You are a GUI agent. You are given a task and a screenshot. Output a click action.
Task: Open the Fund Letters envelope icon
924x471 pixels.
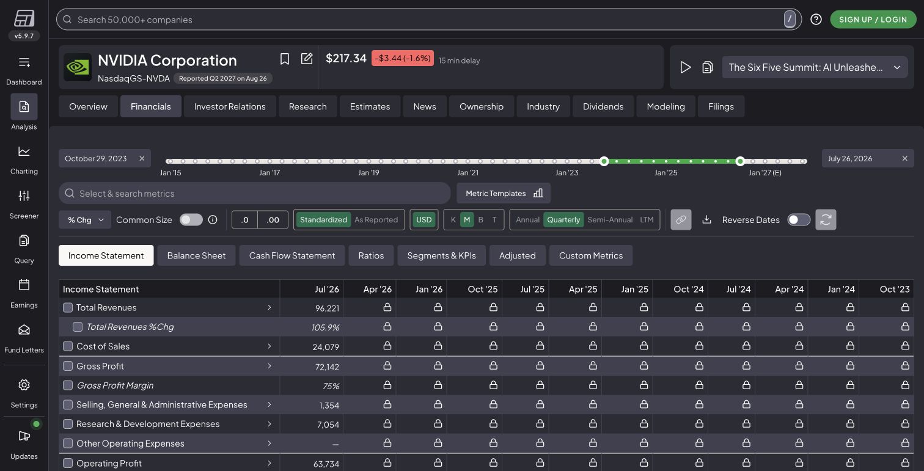pos(24,330)
